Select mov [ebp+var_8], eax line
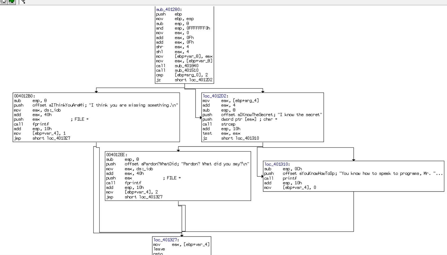Image resolution: width=447 pixels, height=255 pixels. pyautogui.click(x=184, y=56)
